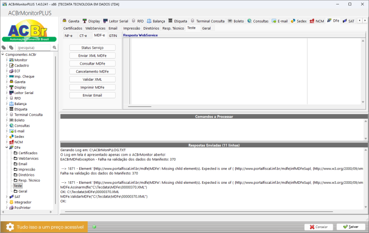The width and height of the screenshot is (369, 233).
Task: Click the Cancelar button
Action: (319, 227)
